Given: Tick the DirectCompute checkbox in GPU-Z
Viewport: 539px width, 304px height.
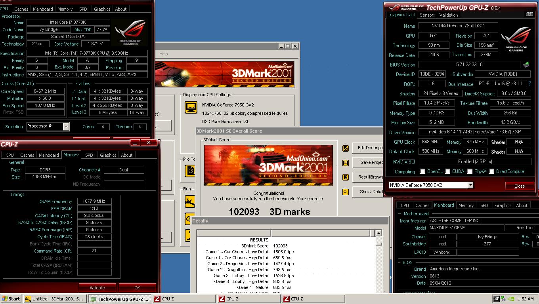Looking at the screenshot, I should coord(492,171).
